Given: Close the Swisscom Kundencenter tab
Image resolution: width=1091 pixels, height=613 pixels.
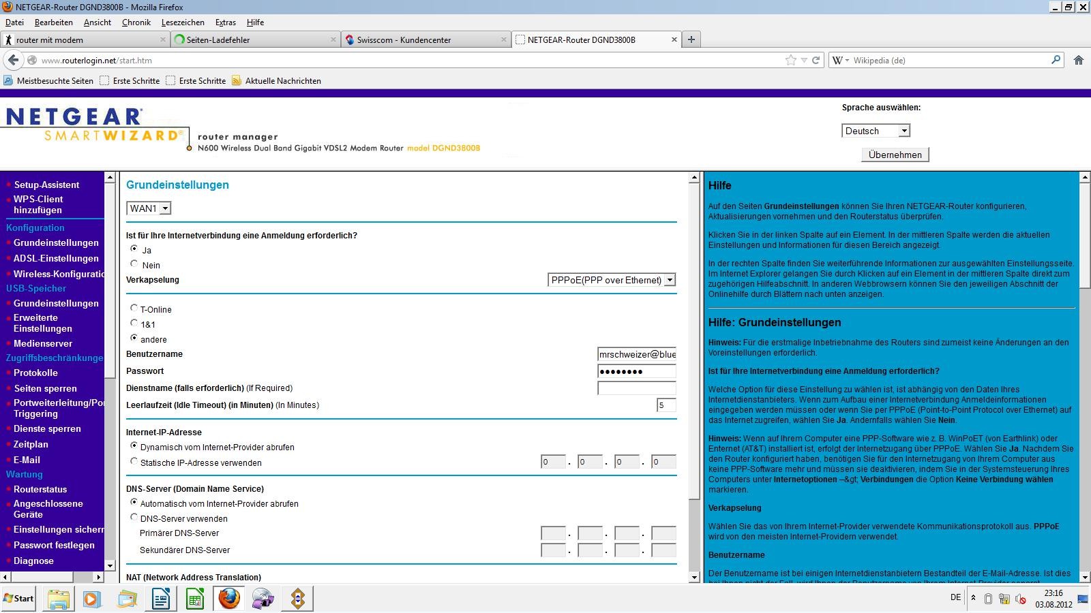Looking at the screenshot, I should pyautogui.click(x=504, y=40).
